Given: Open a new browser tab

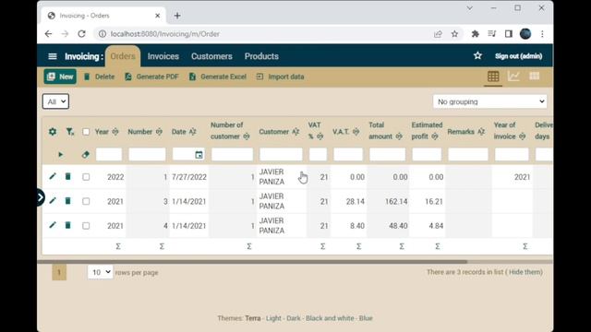Looking at the screenshot, I should point(177,16).
